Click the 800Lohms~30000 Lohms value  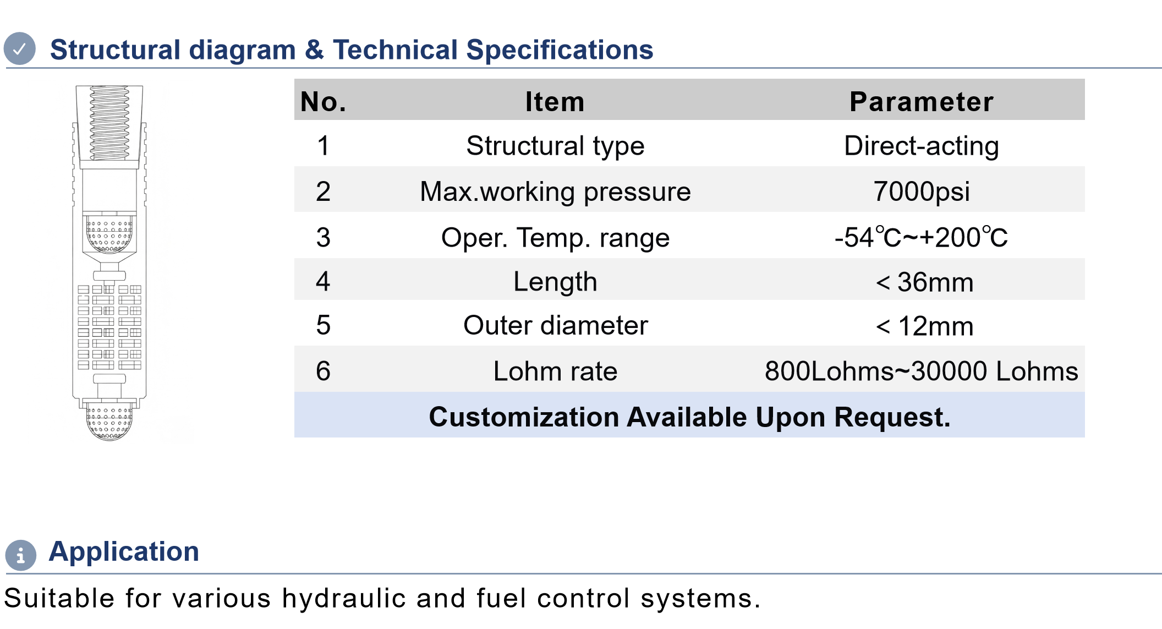[922, 371]
